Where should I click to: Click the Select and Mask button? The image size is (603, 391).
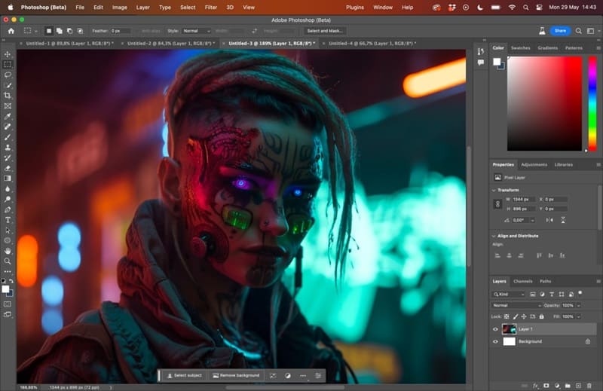point(325,31)
